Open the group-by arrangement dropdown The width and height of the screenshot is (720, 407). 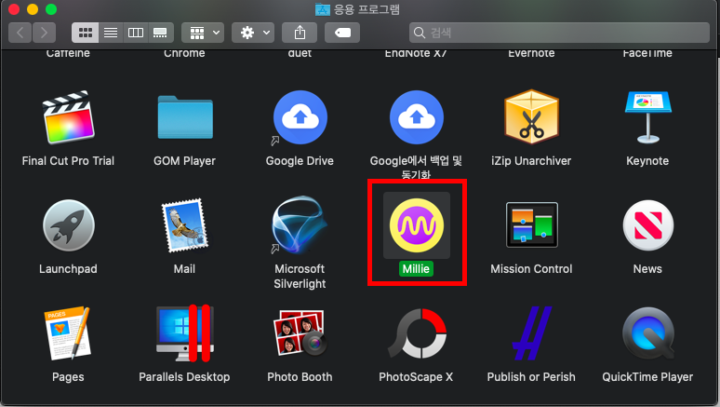coord(203,33)
